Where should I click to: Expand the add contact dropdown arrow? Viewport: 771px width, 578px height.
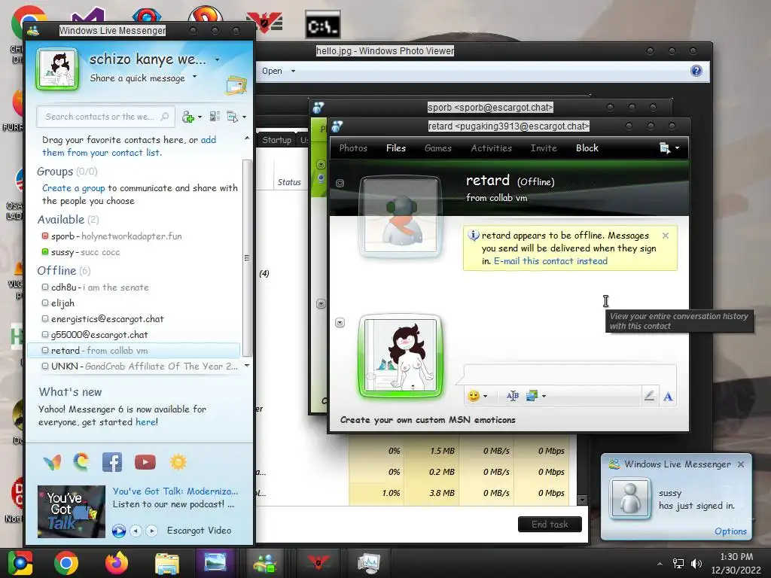200,117
